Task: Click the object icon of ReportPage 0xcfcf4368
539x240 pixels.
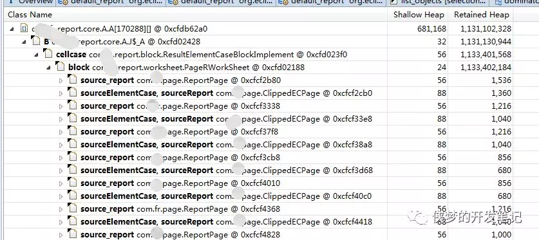Action: tap(72, 208)
